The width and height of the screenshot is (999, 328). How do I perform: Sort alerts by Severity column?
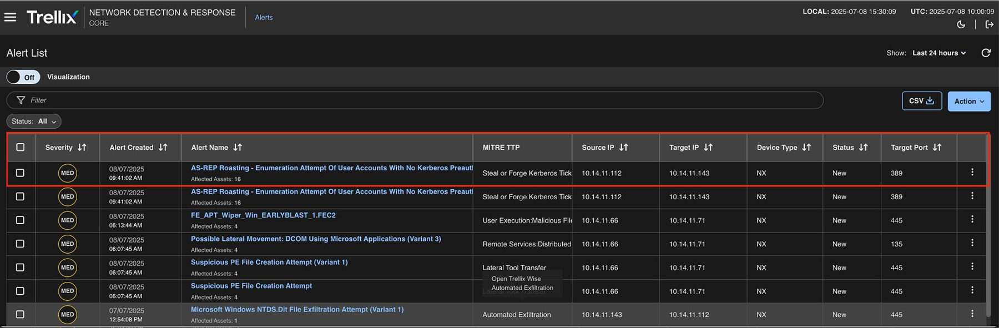pos(82,147)
